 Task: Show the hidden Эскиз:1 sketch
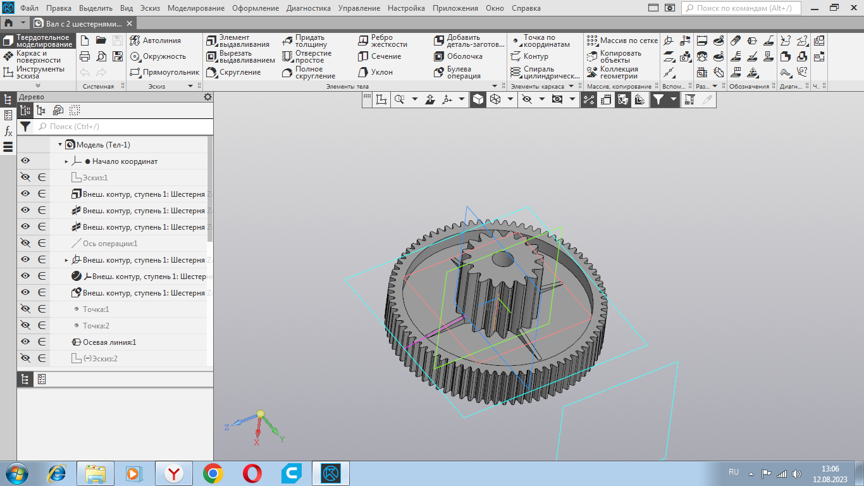25,178
